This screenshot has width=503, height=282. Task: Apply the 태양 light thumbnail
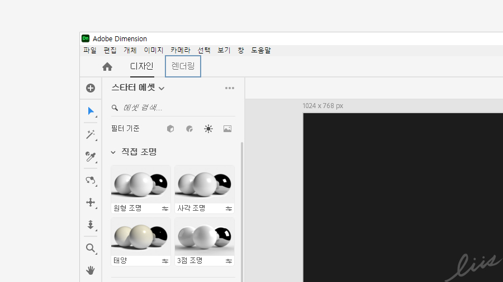[140, 237]
